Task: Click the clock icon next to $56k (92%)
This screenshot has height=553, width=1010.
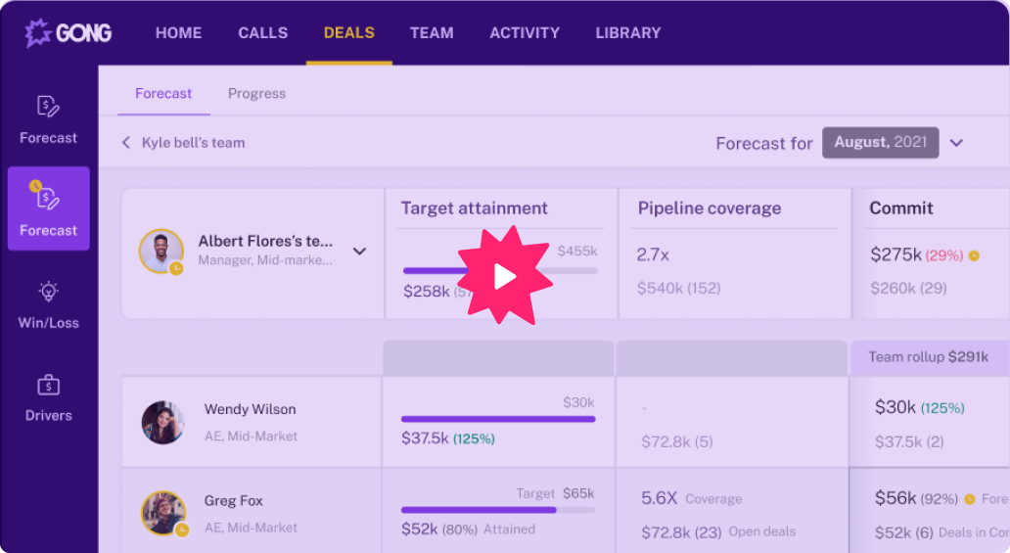Action: (970, 499)
